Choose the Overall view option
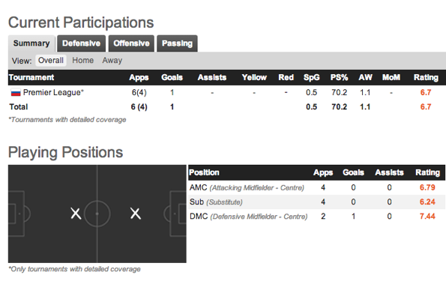This screenshot has height=296, width=446. pyautogui.click(x=51, y=60)
